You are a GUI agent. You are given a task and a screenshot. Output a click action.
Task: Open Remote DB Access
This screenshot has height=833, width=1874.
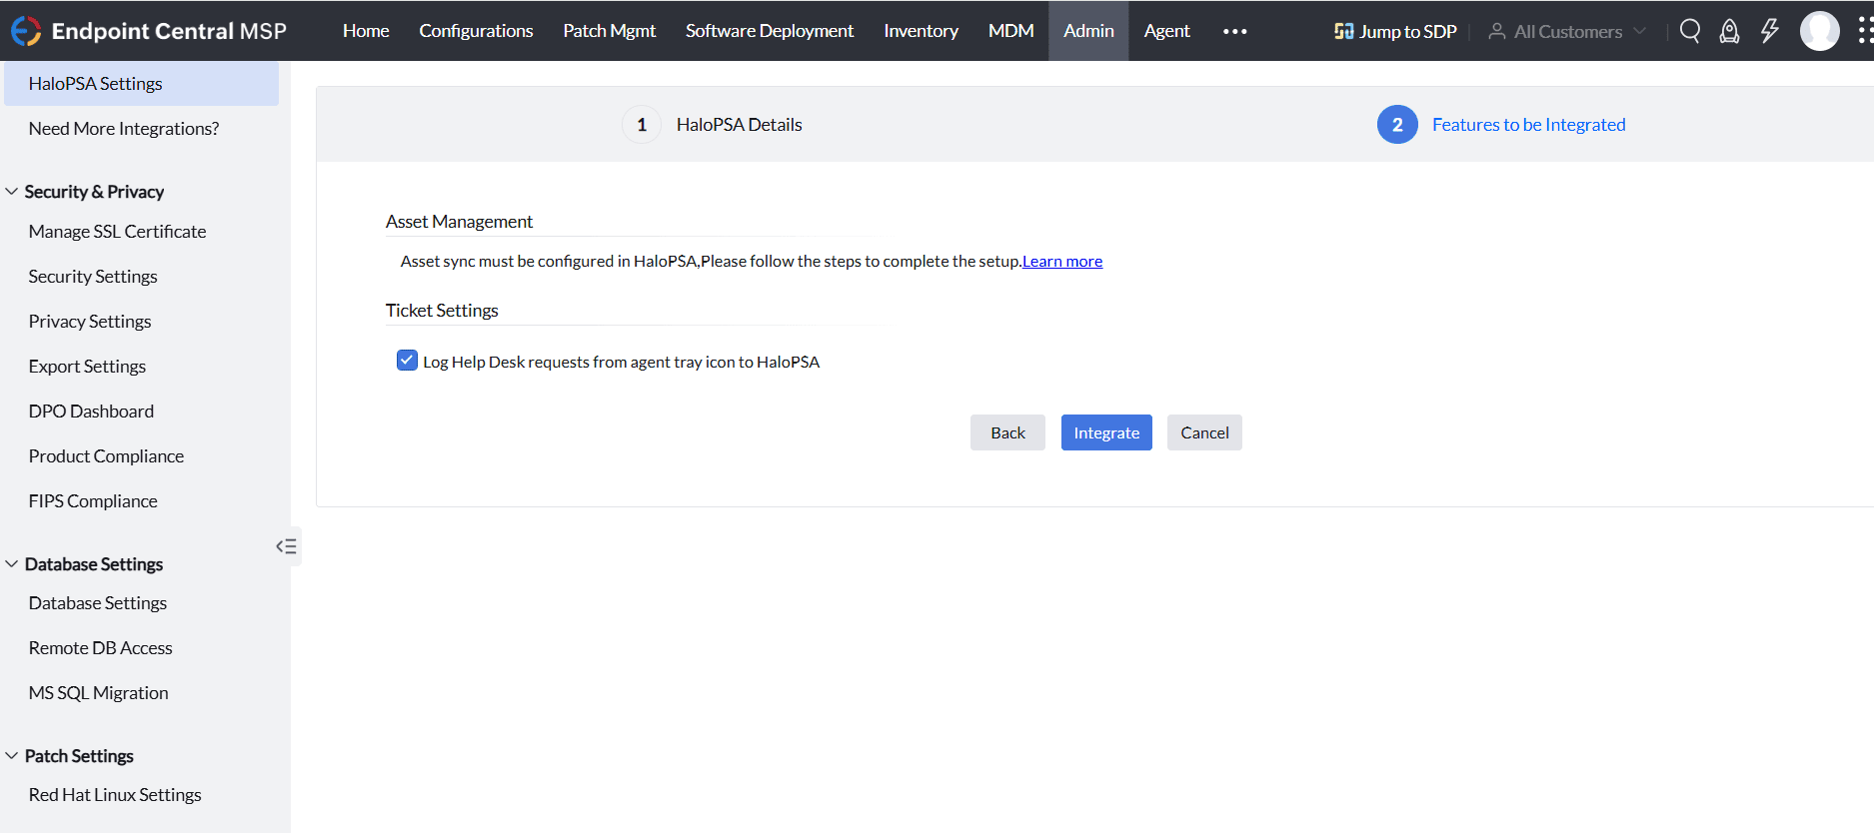click(x=100, y=648)
